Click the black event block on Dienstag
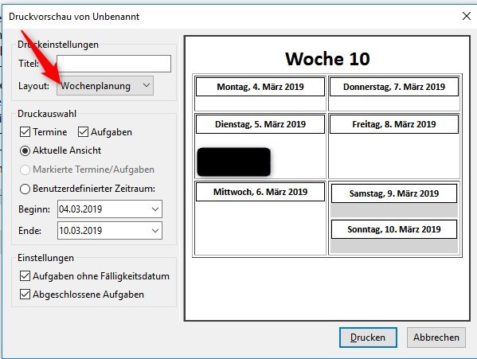The height and width of the screenshot is (359, 477). (x=233, y=162)
